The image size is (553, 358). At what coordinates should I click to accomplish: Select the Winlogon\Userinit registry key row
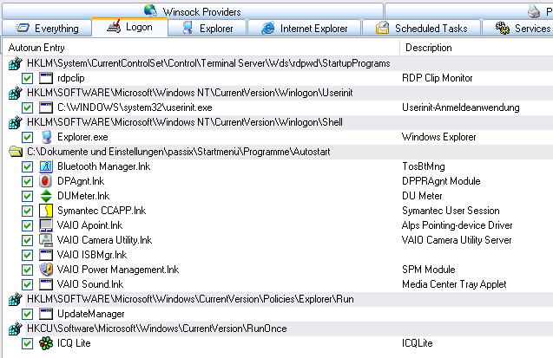pos(279,93)
